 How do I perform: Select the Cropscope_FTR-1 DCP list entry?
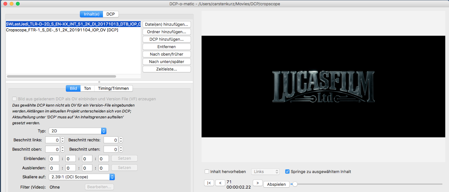(62, 30)
